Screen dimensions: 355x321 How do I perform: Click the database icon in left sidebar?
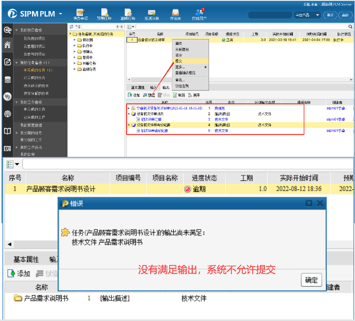point(7,80)
